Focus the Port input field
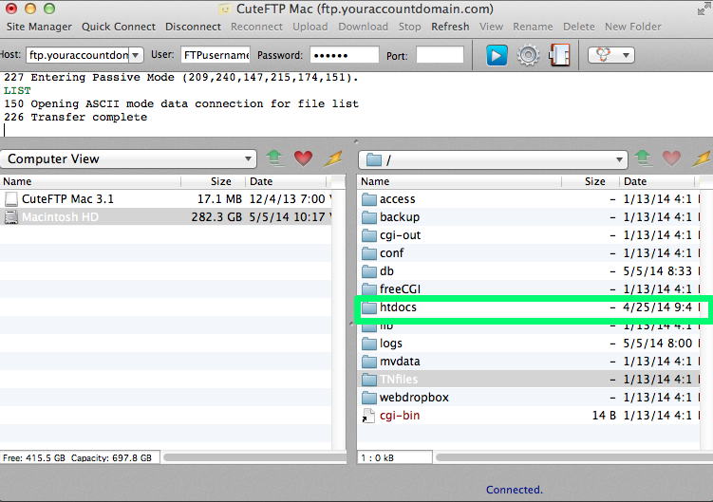The width and height of the screenshot is (713, 502). [440, 55]
